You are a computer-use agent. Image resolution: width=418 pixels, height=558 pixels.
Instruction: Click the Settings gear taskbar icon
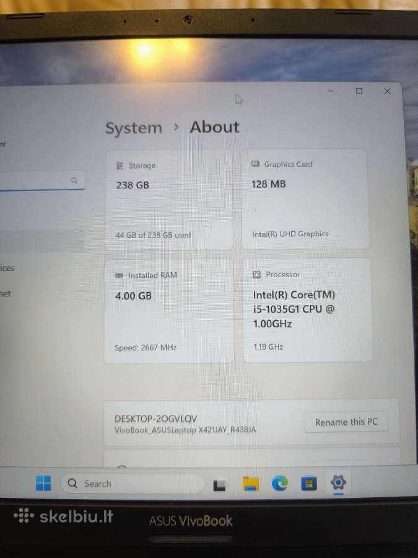click(x=338, y=482)
